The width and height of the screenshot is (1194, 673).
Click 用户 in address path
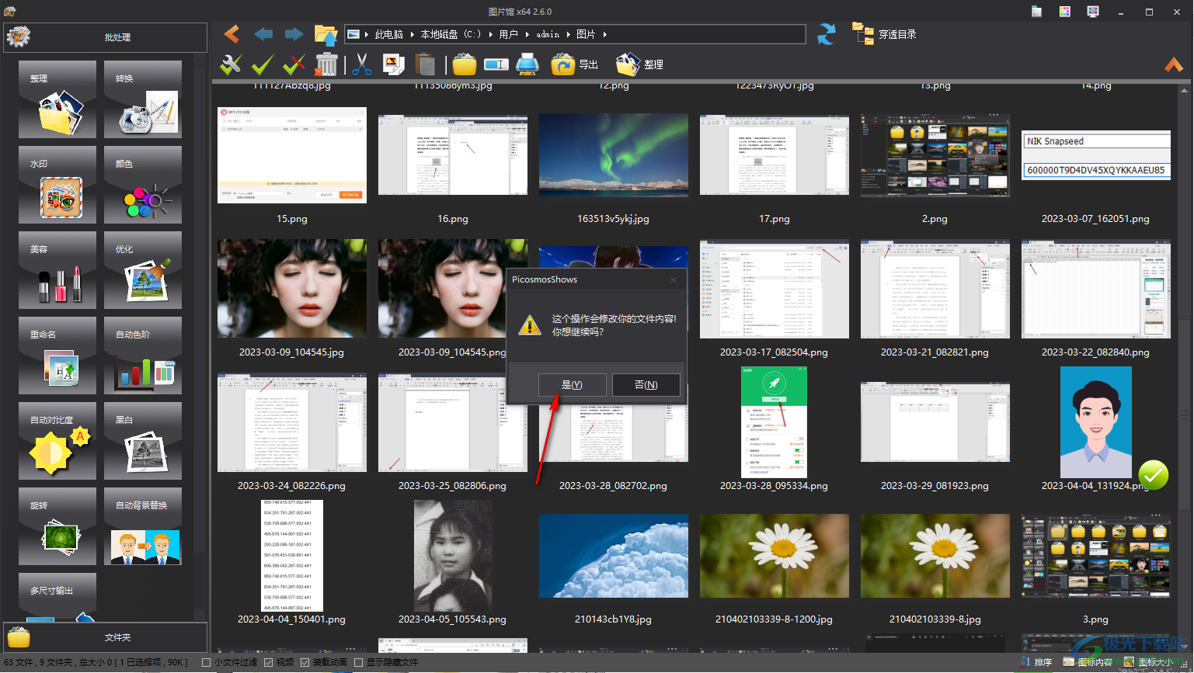[x=509, y=34]
